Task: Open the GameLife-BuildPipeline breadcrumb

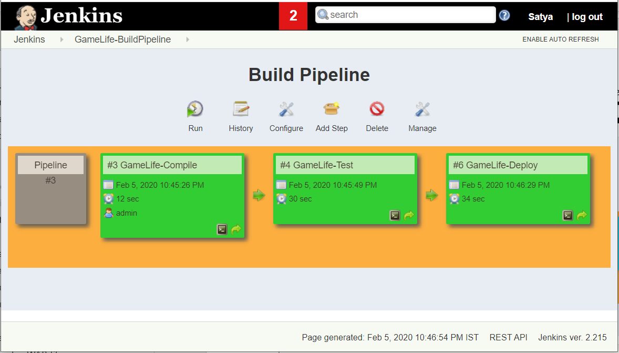Action: [122, 39]
